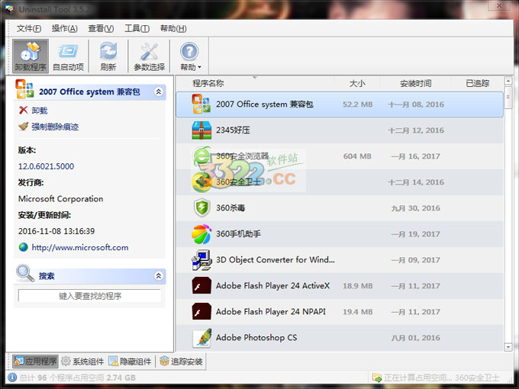Open the 帮助(H) menu
Image resolution: width=519 pixels, height=389 pixels.
pos(173,29)
